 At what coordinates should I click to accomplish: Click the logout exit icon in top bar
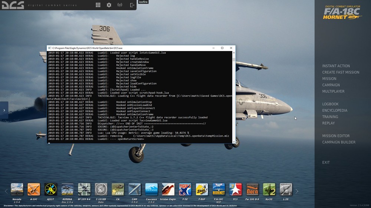(x=132, y=5)
